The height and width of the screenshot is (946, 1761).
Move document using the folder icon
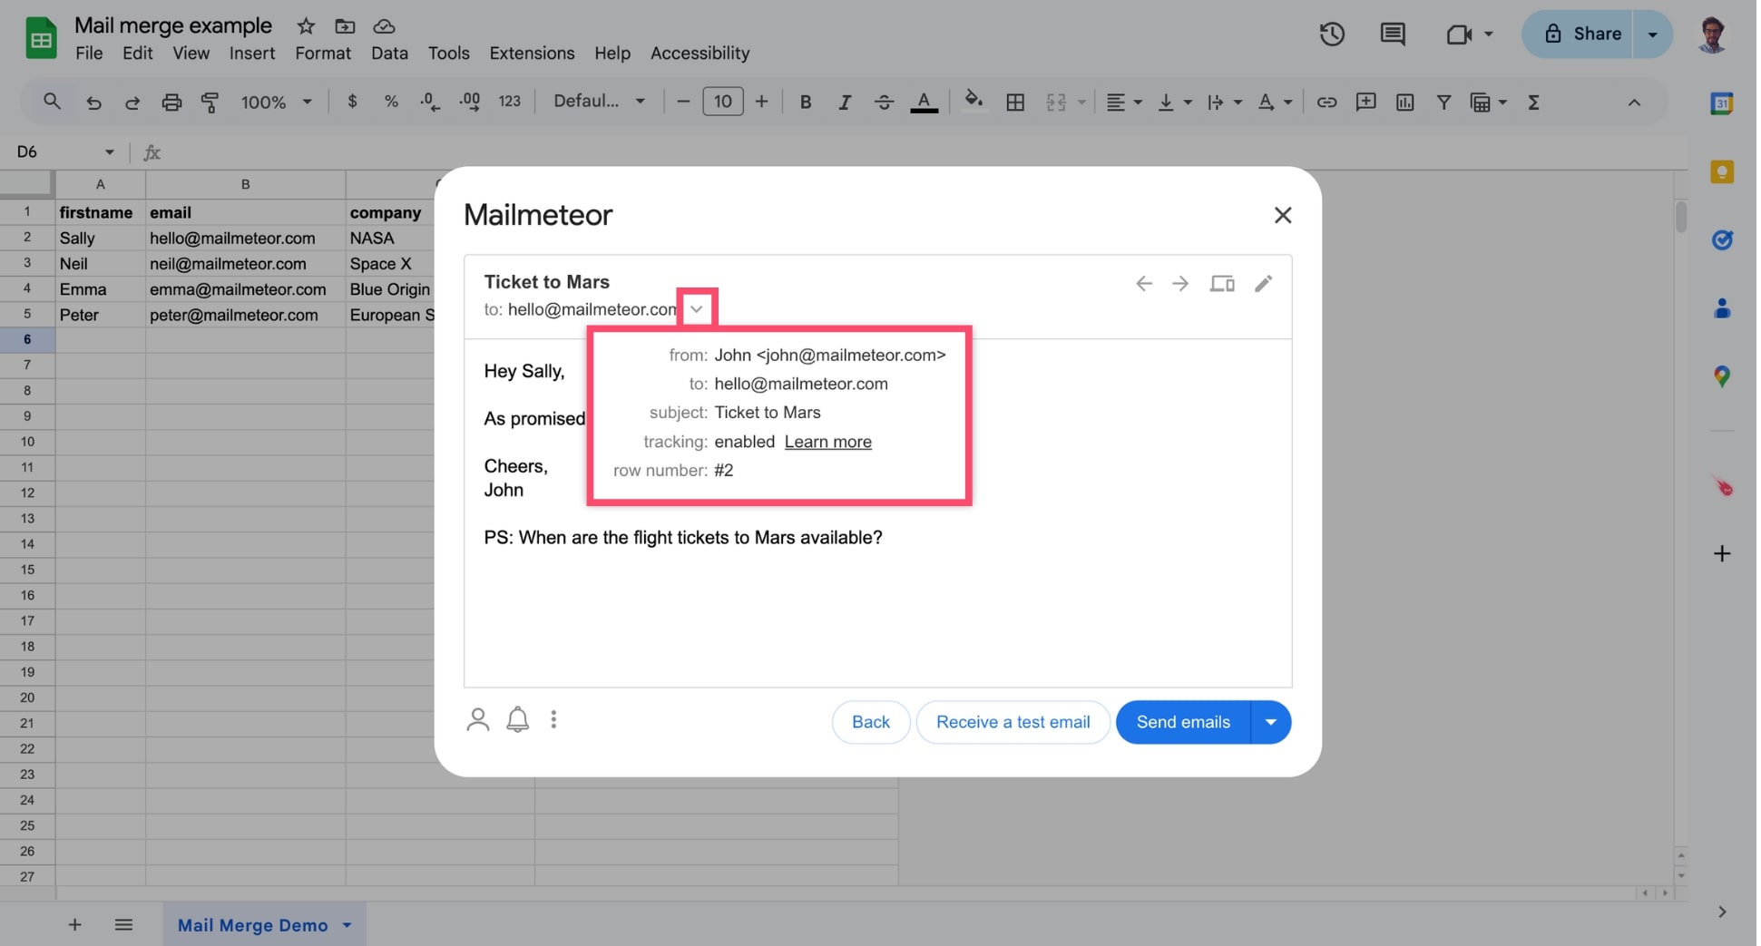tap(345, 25)
